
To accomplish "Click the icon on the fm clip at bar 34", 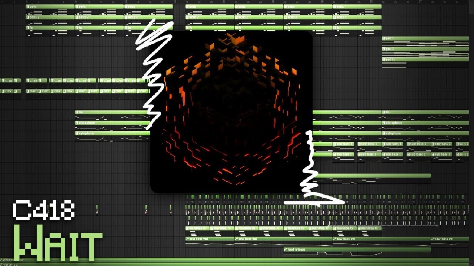I will (384, 112).
